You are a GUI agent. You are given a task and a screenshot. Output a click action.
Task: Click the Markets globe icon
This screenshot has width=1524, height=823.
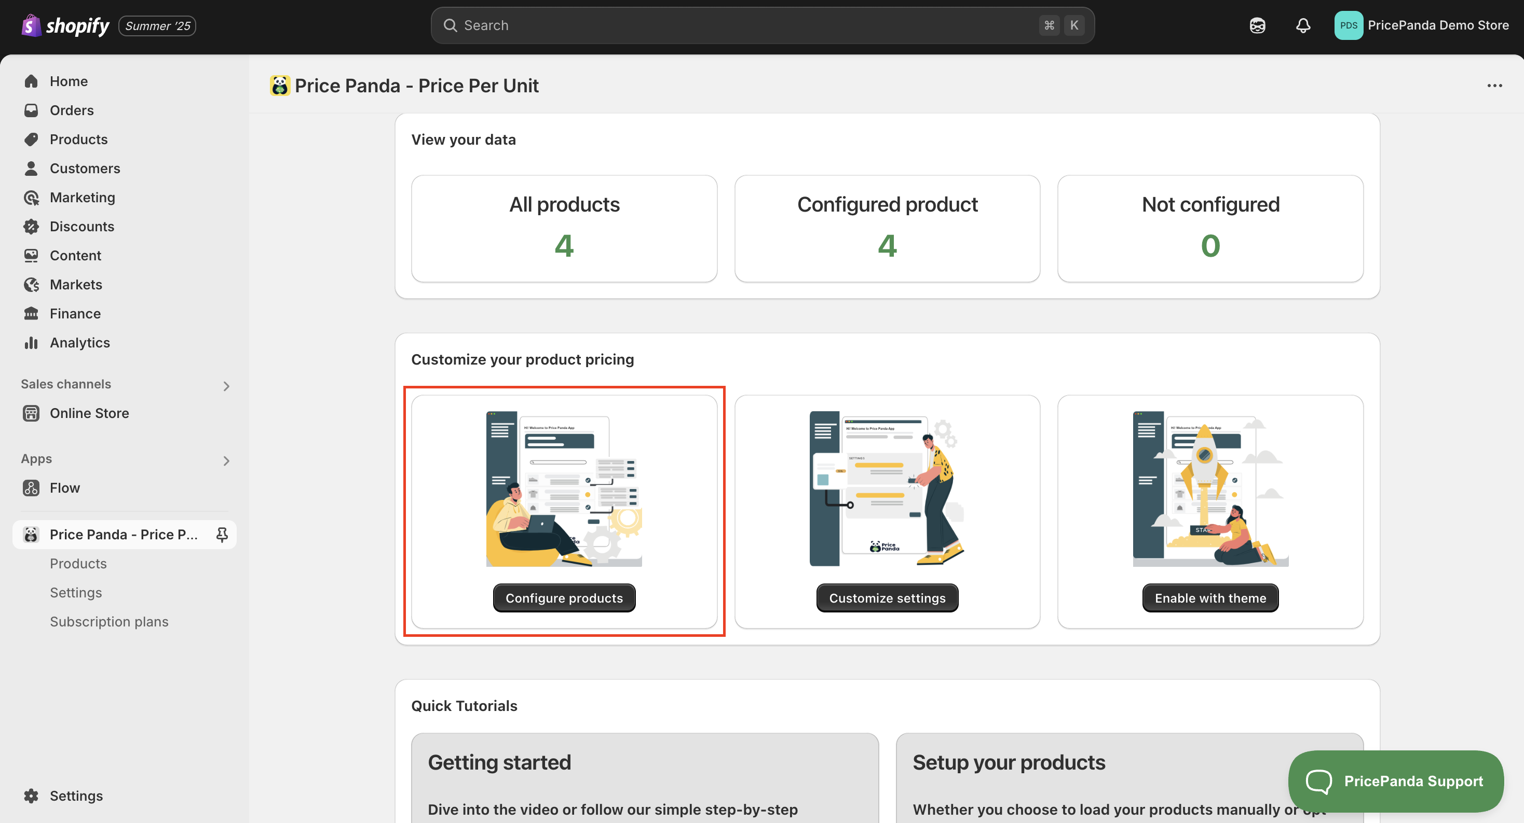pos(31,284)
